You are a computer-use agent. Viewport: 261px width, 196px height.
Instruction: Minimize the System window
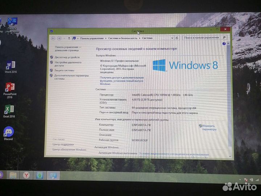(x=211, y=29)
